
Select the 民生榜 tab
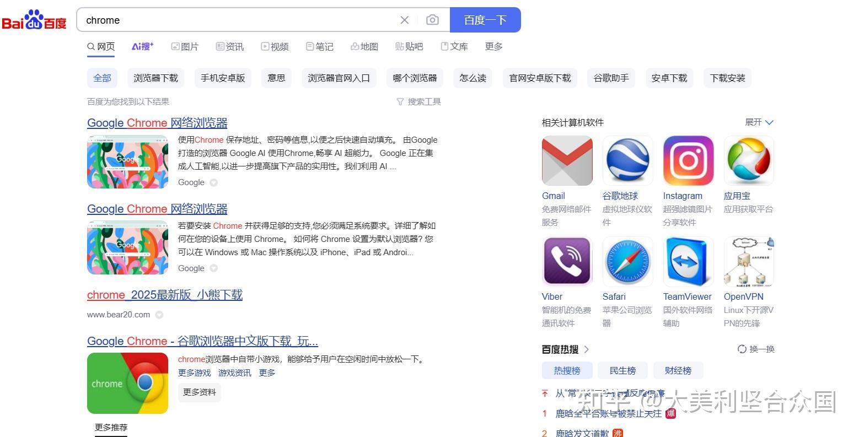click(623, 370)
